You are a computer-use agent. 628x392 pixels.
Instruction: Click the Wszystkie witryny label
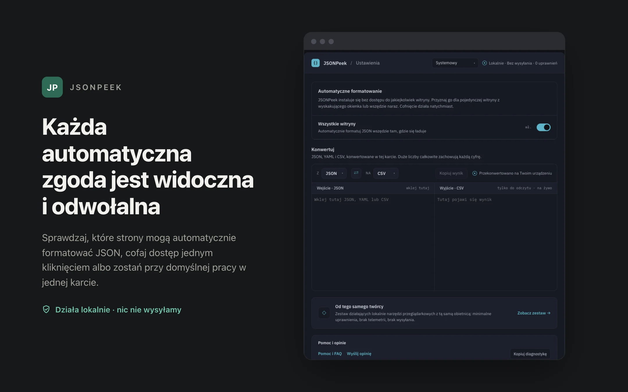pyautogui.click(x=337, y=124)
